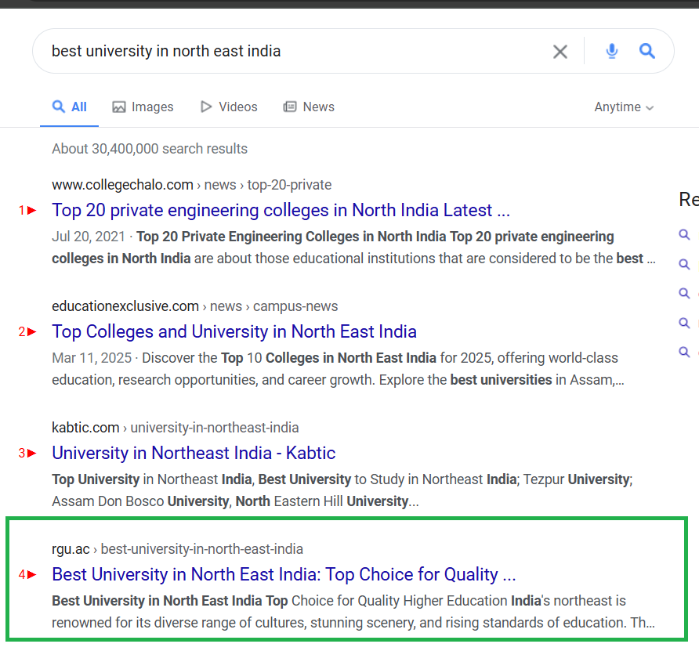Click inside the search query text box
The image size is (699, 651).
pos(290,52)
